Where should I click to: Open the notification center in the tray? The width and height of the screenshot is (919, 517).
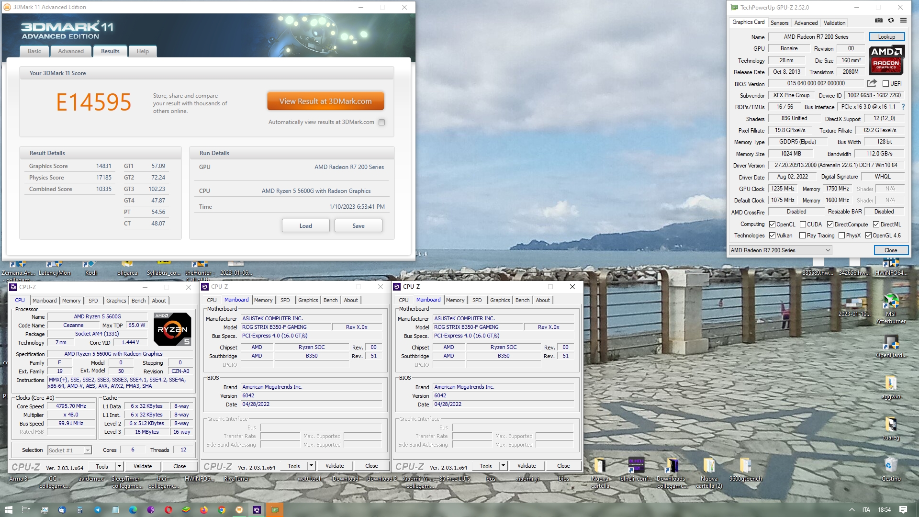coord(903,510)
